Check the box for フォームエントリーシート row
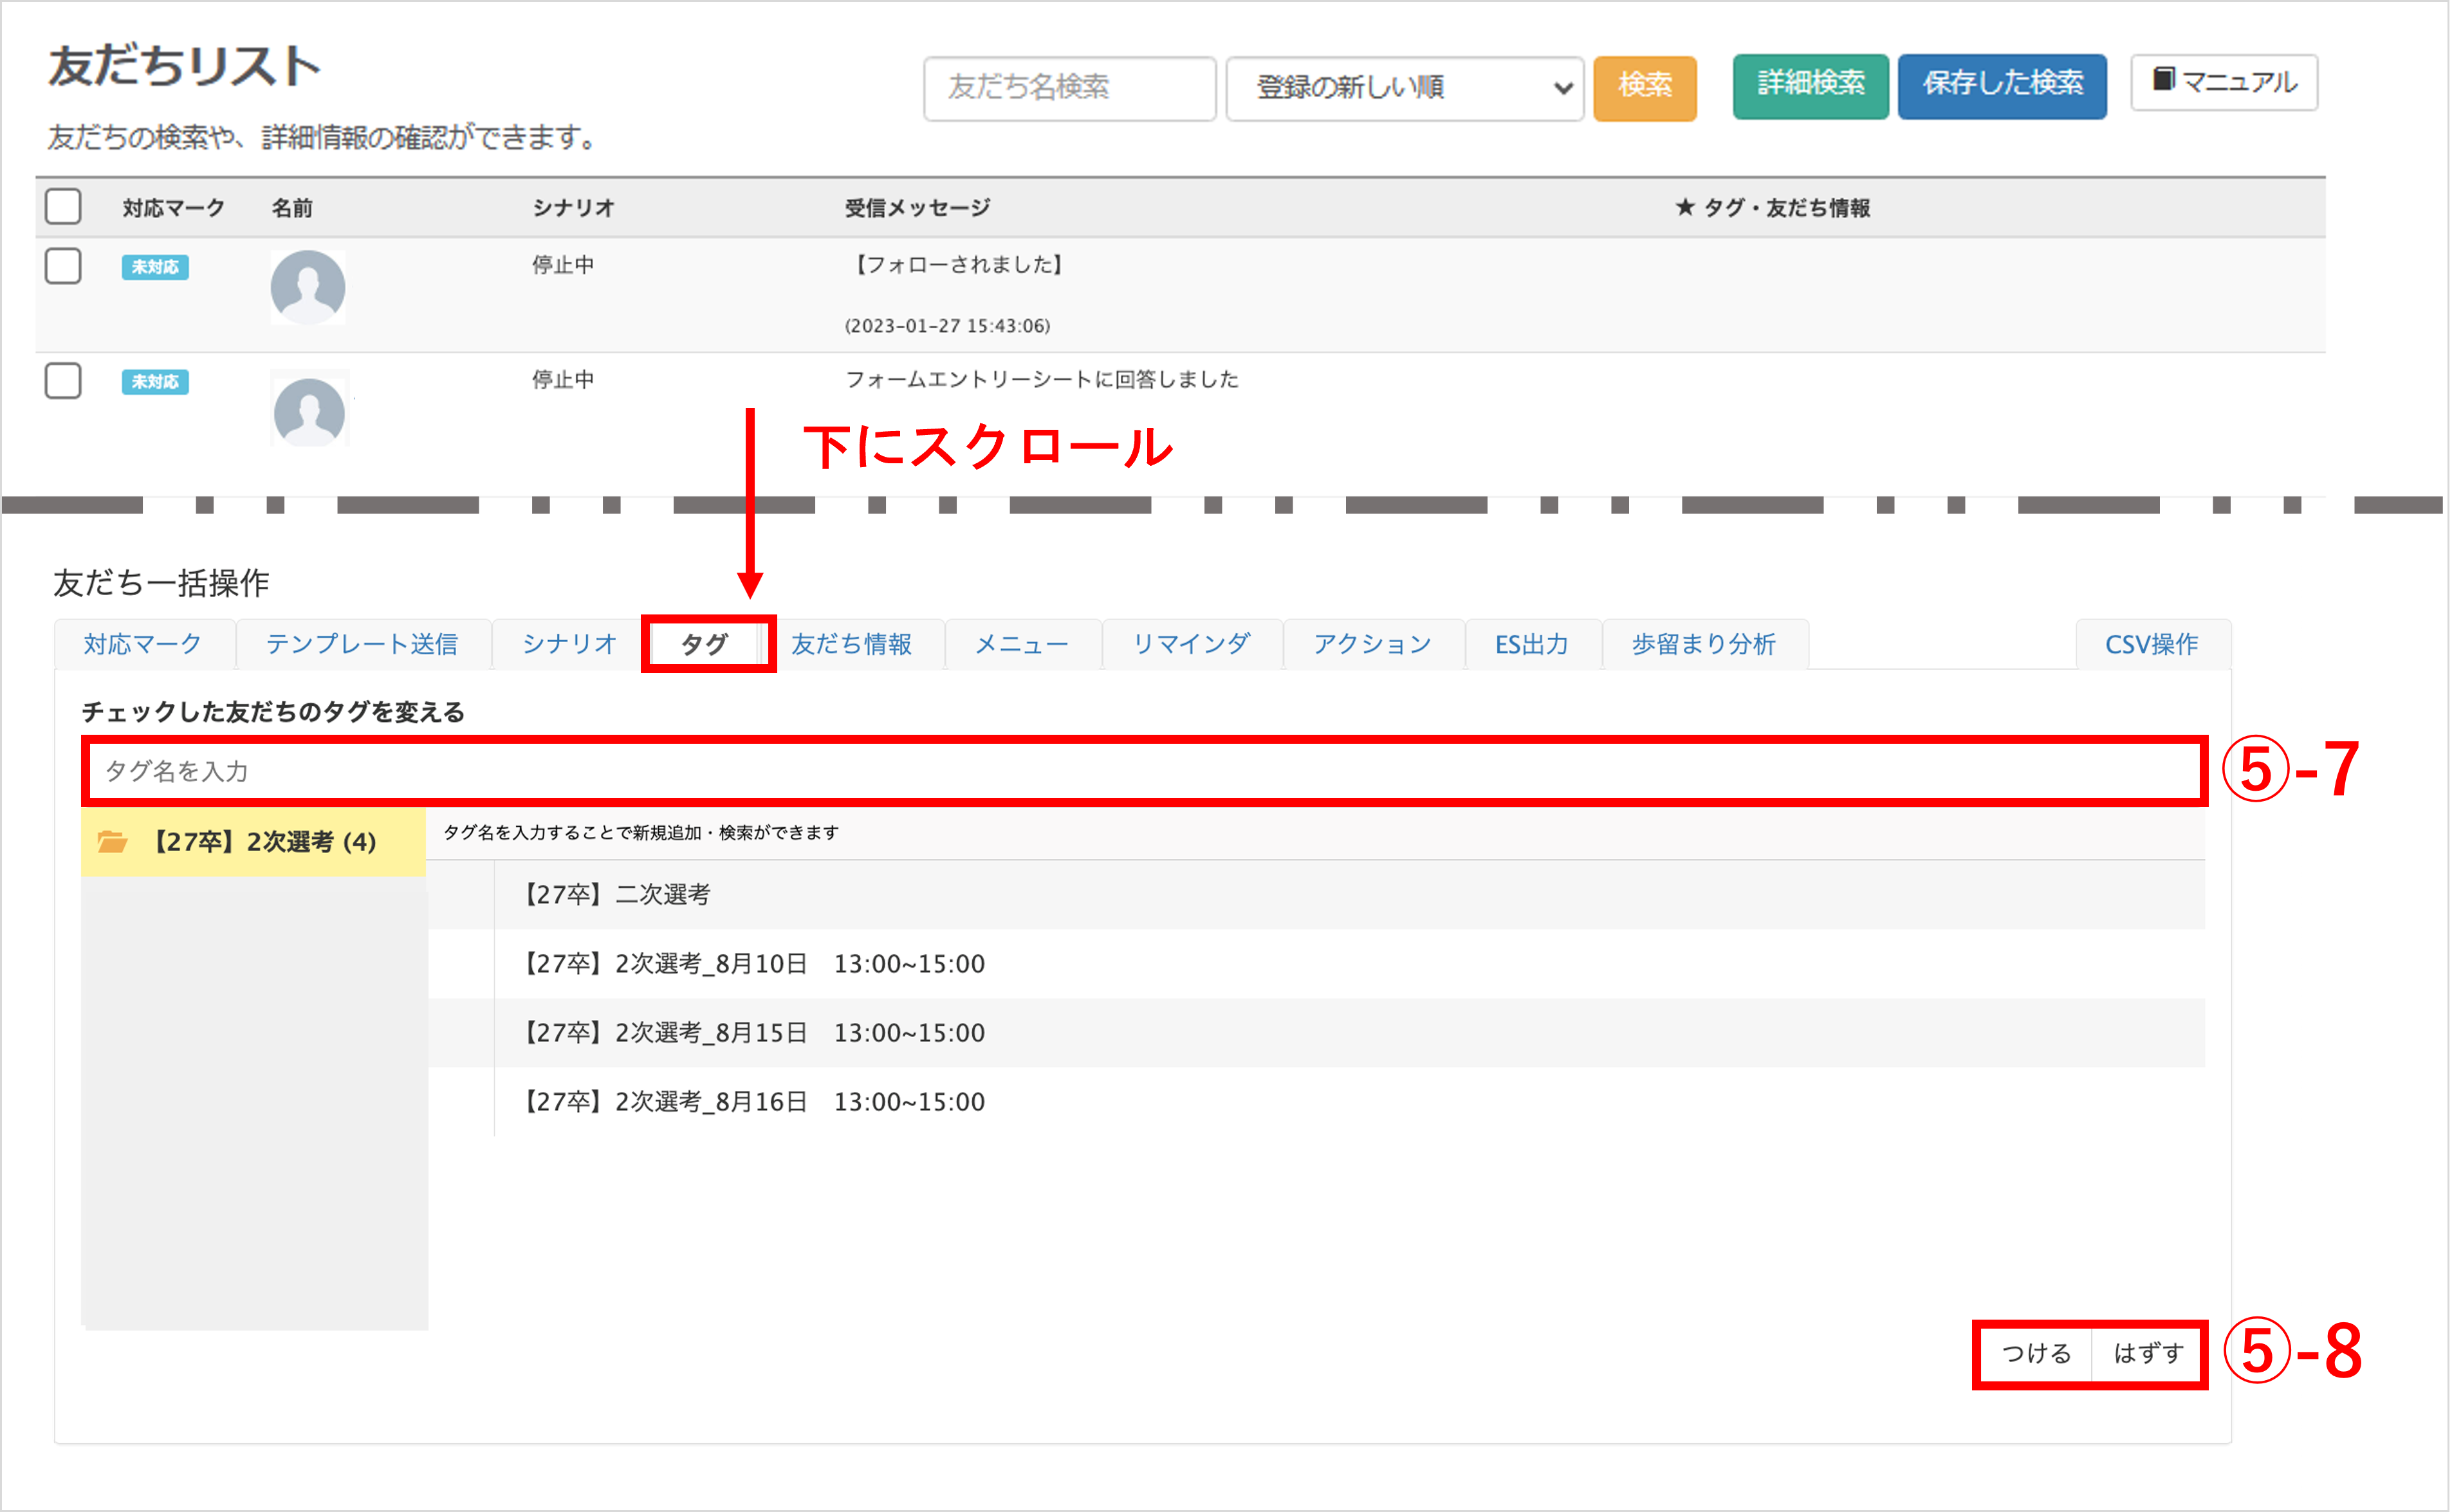This screenshot has width=2452, height=1512. tap(63, 381)
